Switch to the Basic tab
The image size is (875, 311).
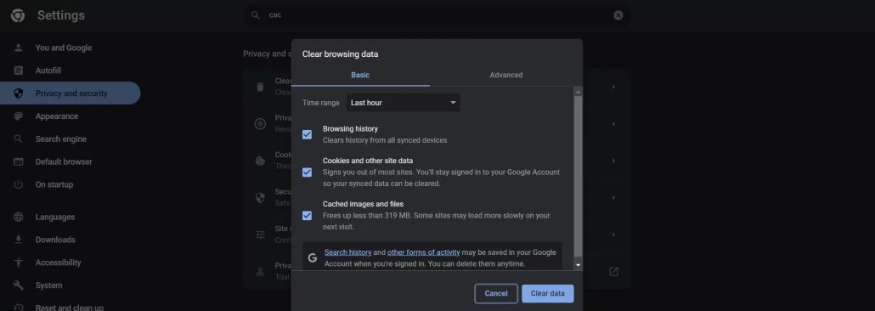click(x=360, y=75)
